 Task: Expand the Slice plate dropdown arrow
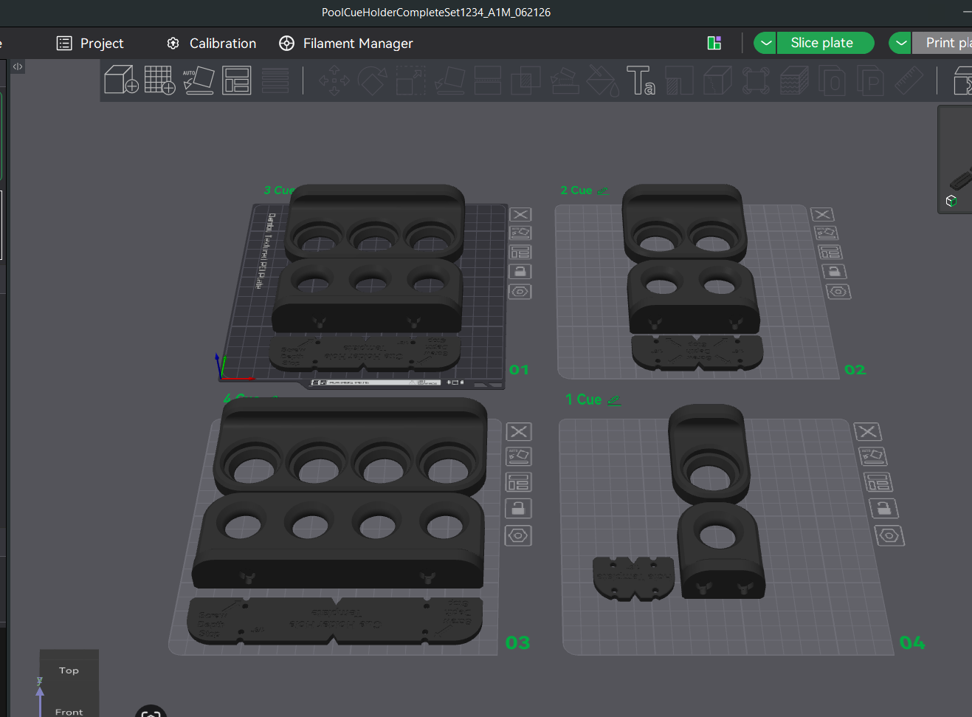[x=765, y=43]
